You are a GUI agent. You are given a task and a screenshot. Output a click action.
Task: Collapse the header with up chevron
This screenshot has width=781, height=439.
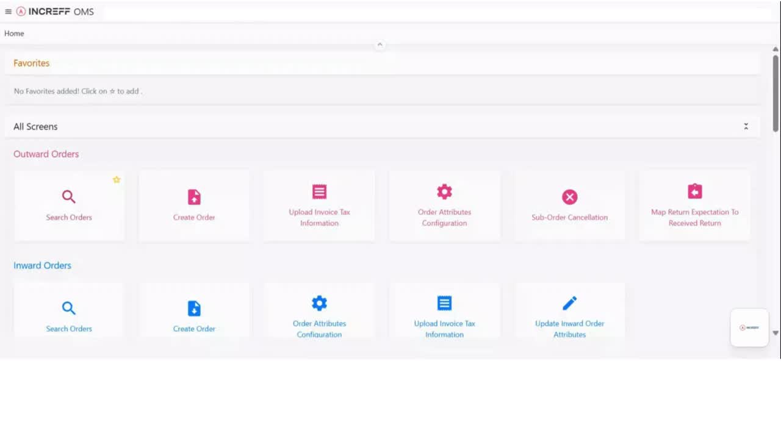pyautogui.click(x=380, y=45)
